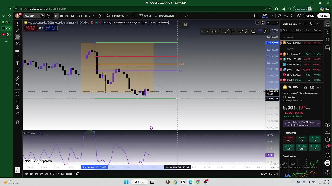Choose the rectangle shape in drawing favorites bar
Image resolution: width=332 pixels, height=186 pixels.
coord(220,32)
